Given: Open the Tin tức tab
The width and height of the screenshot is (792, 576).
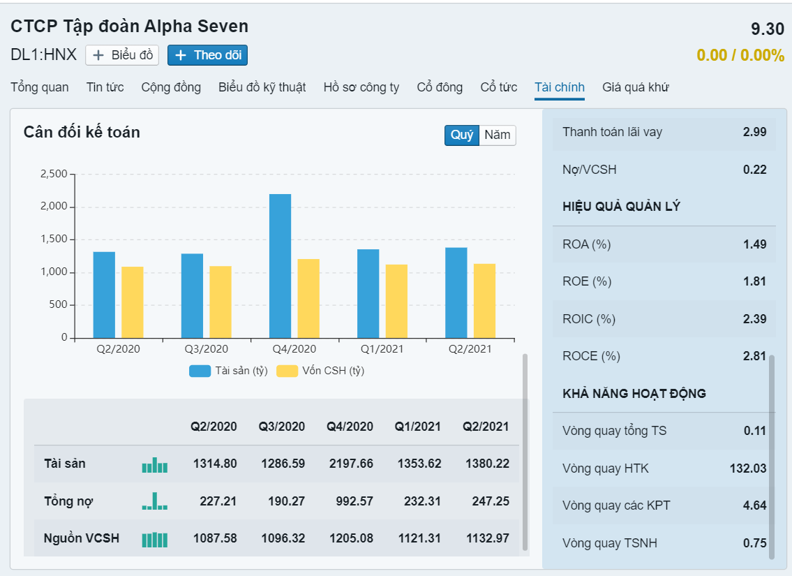Looking at the screenshot, I should [x=105, y=87].
